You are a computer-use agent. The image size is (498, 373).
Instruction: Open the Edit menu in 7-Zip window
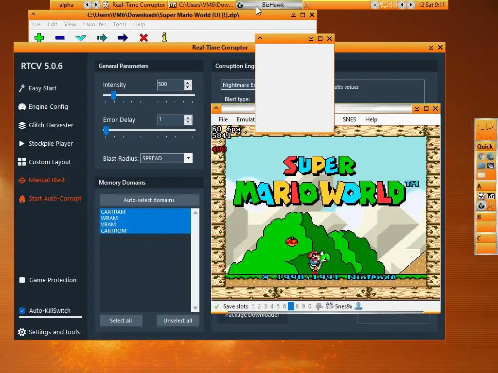53,24
